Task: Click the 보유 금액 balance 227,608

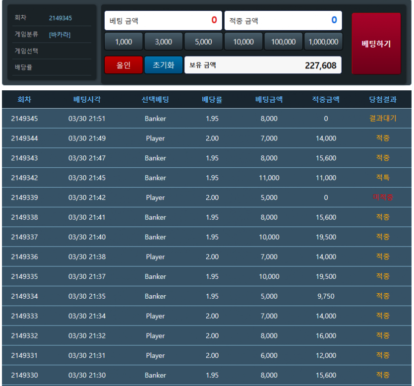Action: point(263,65)
